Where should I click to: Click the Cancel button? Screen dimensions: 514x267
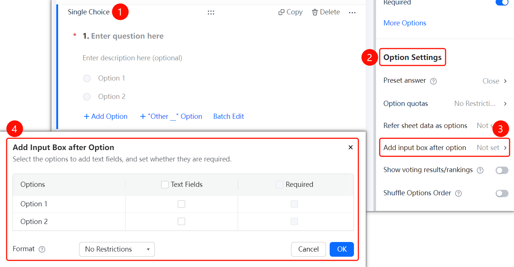tap(308, 249)
